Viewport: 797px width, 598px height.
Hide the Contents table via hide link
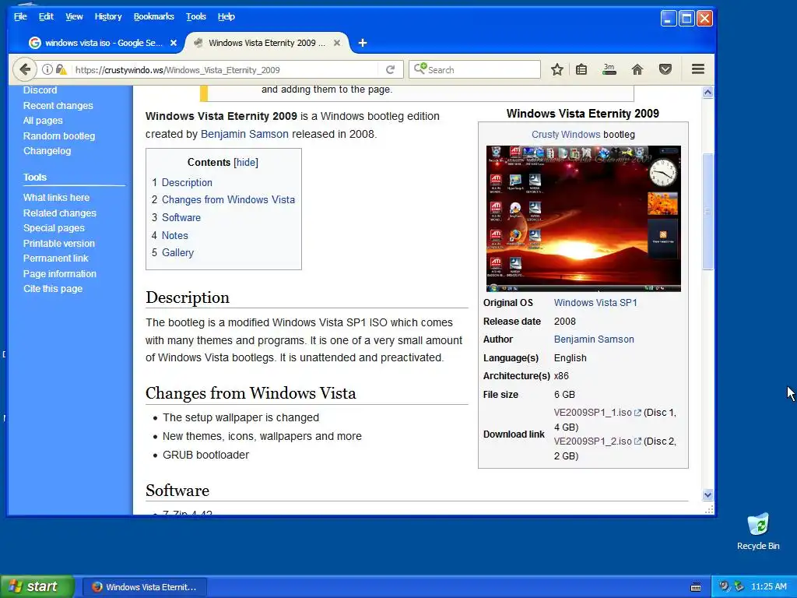coord(246,162)
